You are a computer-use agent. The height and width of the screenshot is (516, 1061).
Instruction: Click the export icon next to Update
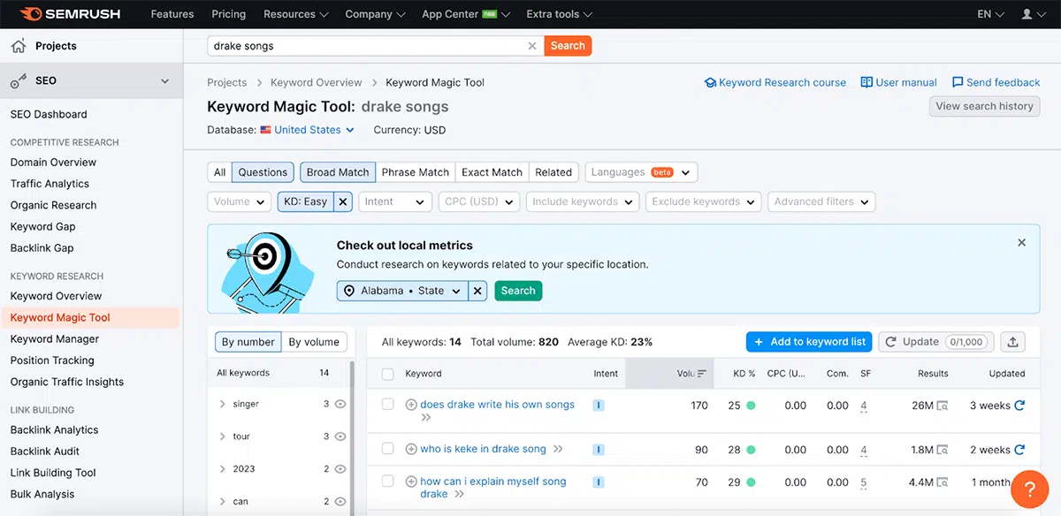tap(1013, 342)
